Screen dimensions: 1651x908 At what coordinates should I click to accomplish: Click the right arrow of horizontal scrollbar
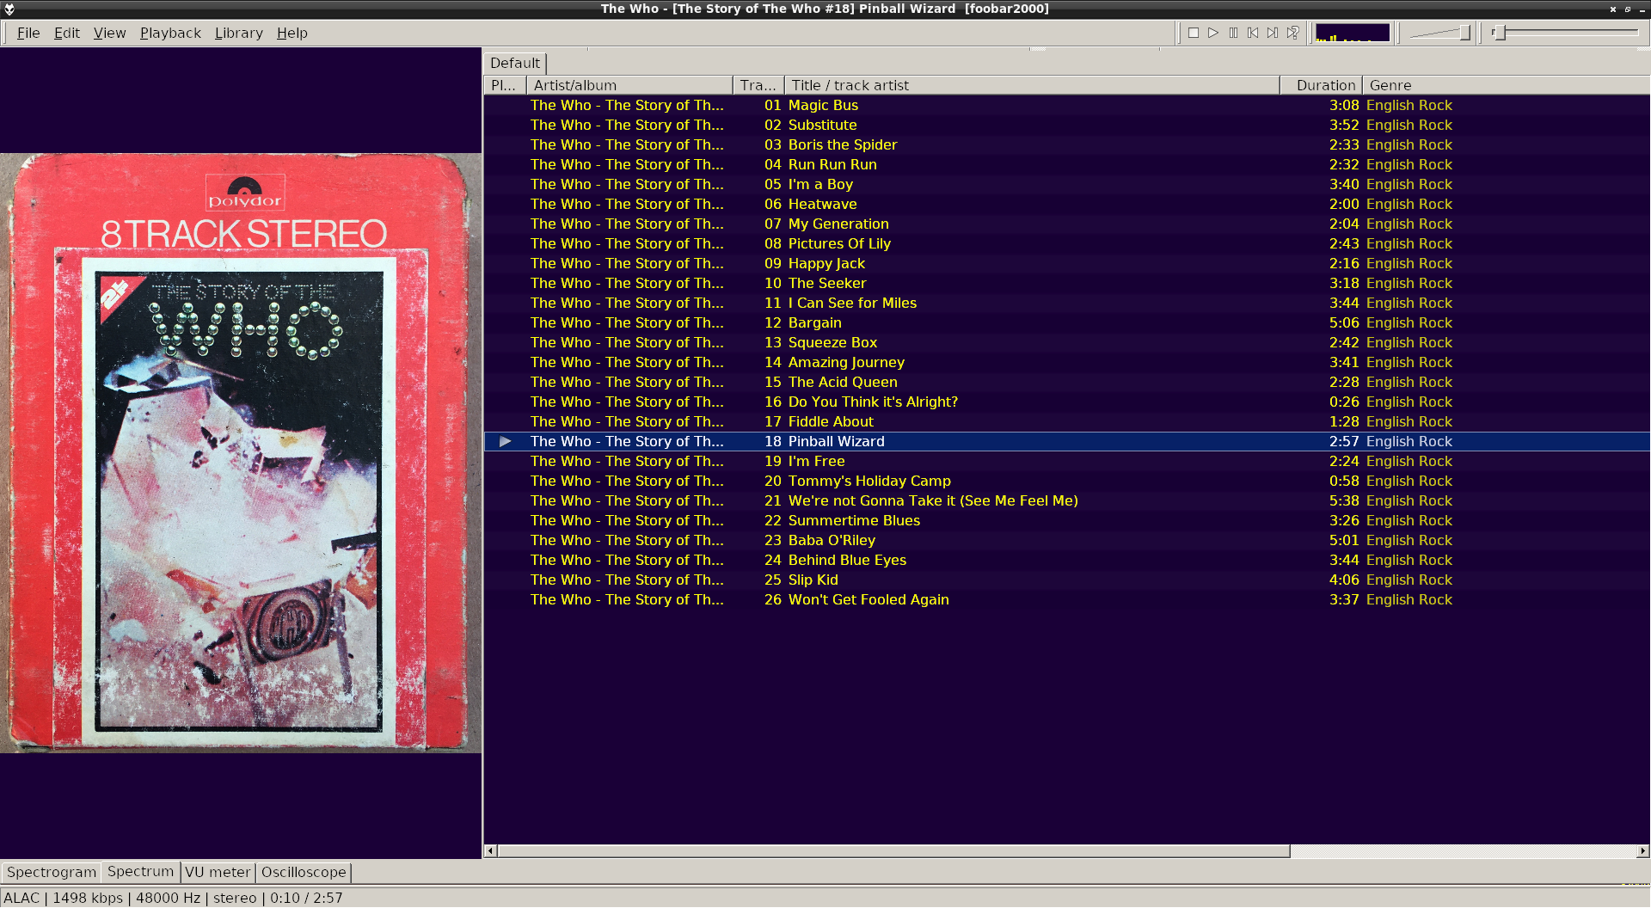tap(1642, 851)
